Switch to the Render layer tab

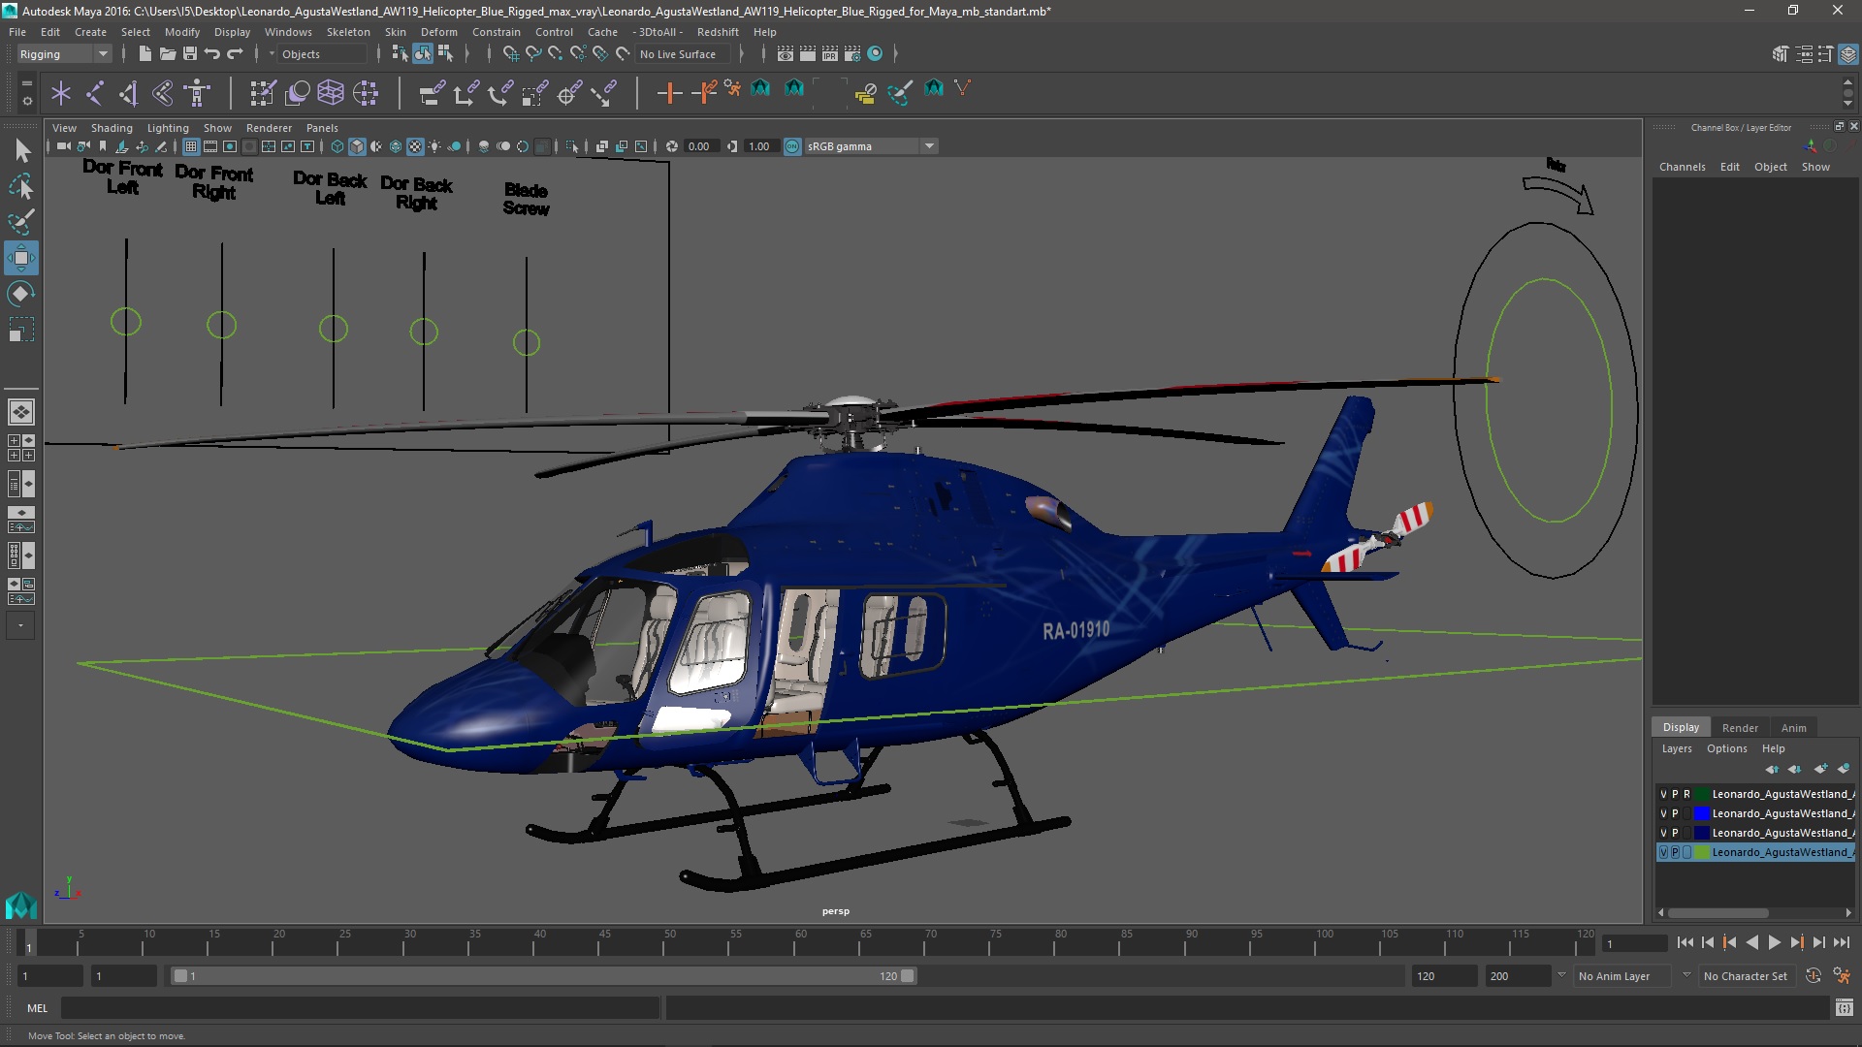point(1740,728)
